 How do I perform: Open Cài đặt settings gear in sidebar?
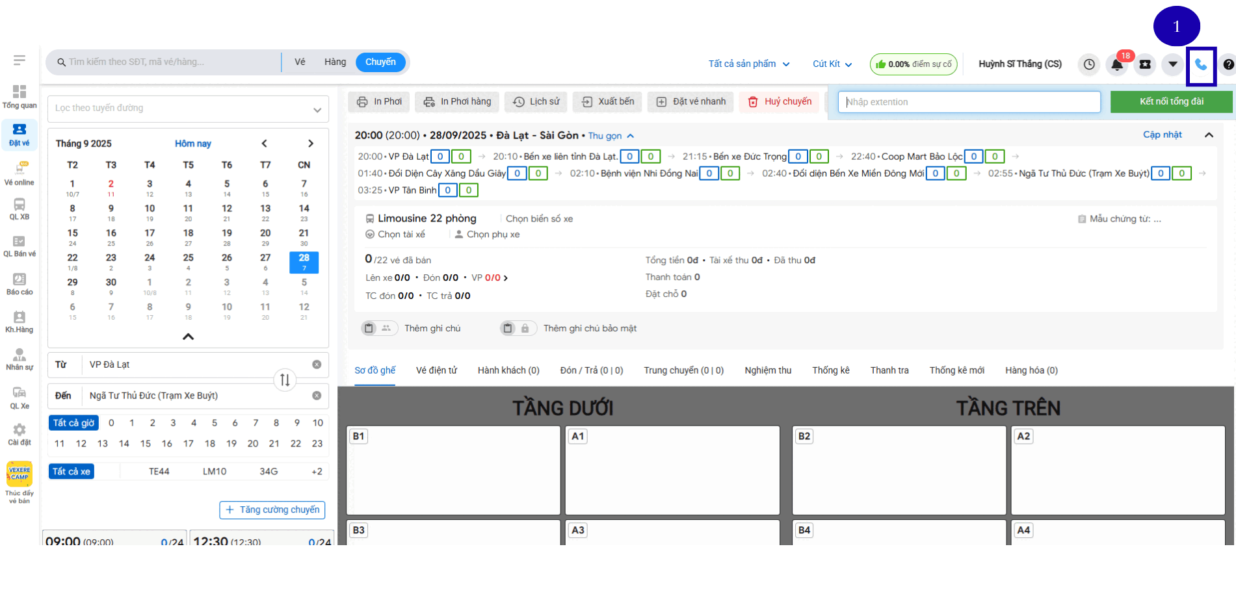20,433
